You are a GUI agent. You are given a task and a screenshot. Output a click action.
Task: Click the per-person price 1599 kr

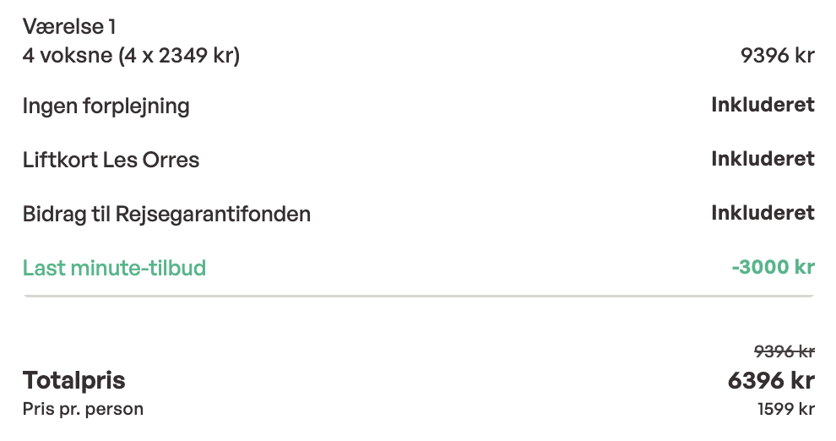786,410
